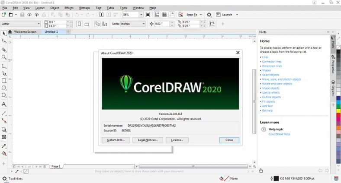Select the Zoom tool magnifier
341x183 pixels.
click(4, 57)
